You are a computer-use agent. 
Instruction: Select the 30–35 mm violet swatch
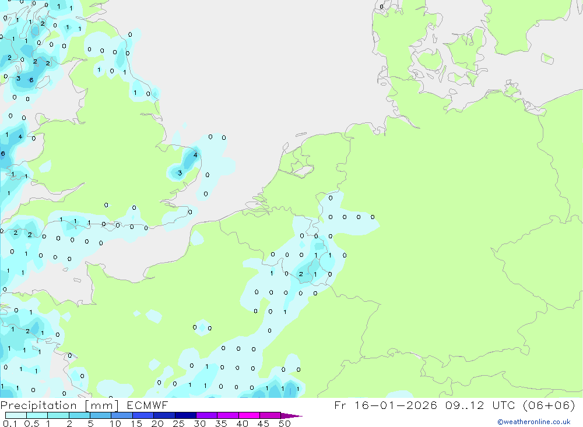207,415
